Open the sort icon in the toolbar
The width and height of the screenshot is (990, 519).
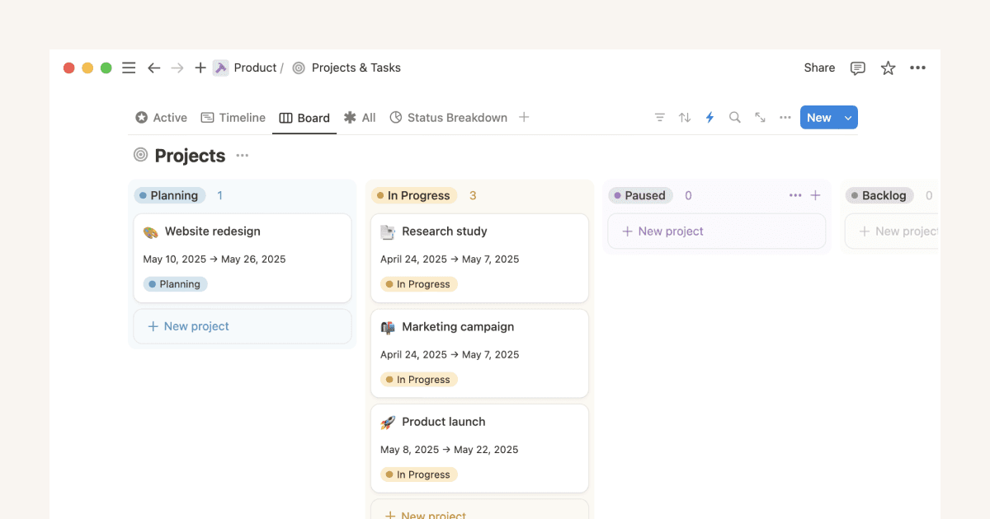(685, 117)
